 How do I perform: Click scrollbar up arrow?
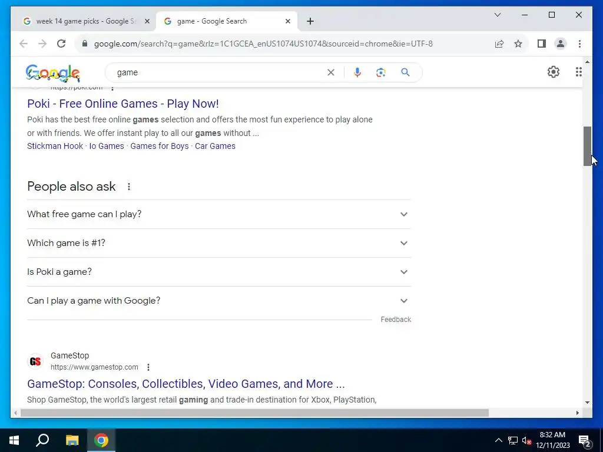(x=587, y=61)
